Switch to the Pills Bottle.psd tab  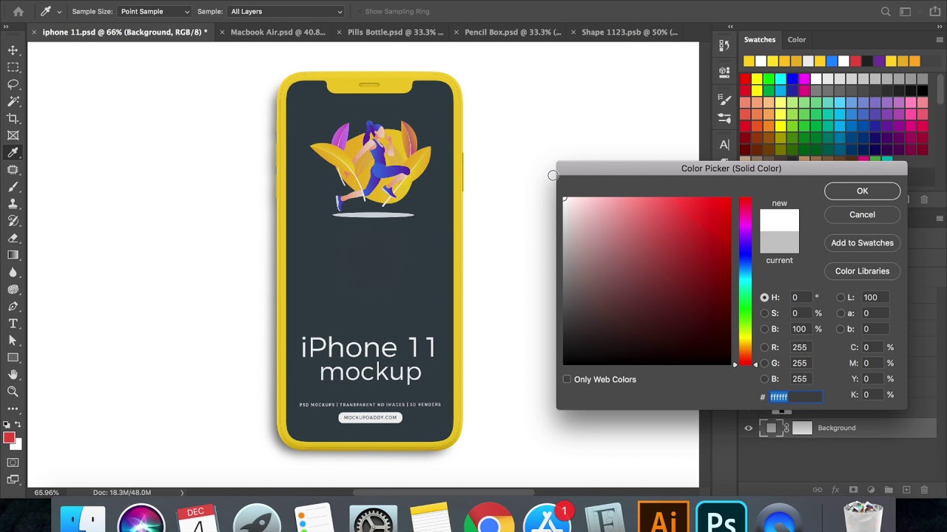click(396, 33)
